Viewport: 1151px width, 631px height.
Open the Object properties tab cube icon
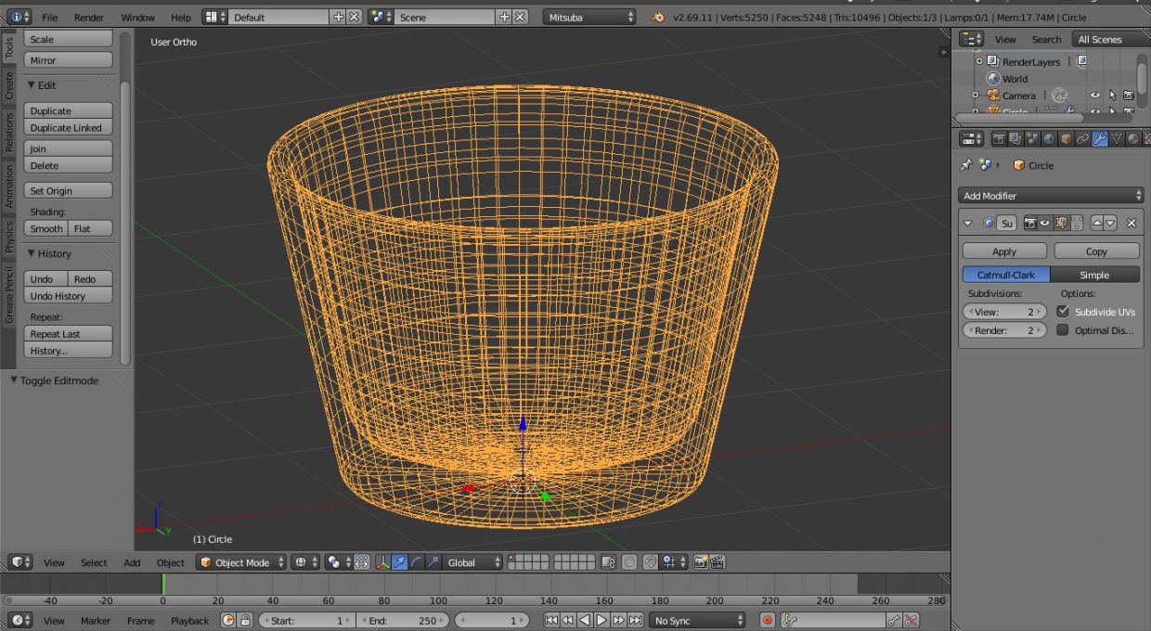tap(1066, 139)
